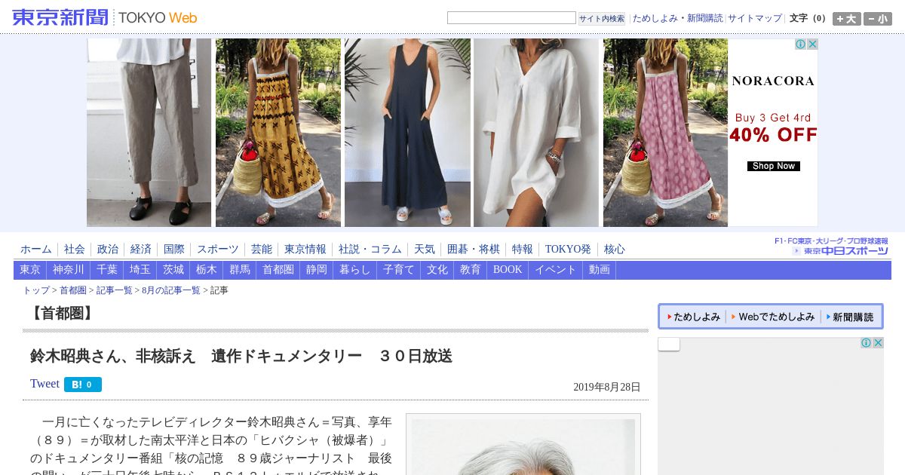905x475 pixels.
Task: Click the pink patterned dress ad image
Action: (665, 133)
